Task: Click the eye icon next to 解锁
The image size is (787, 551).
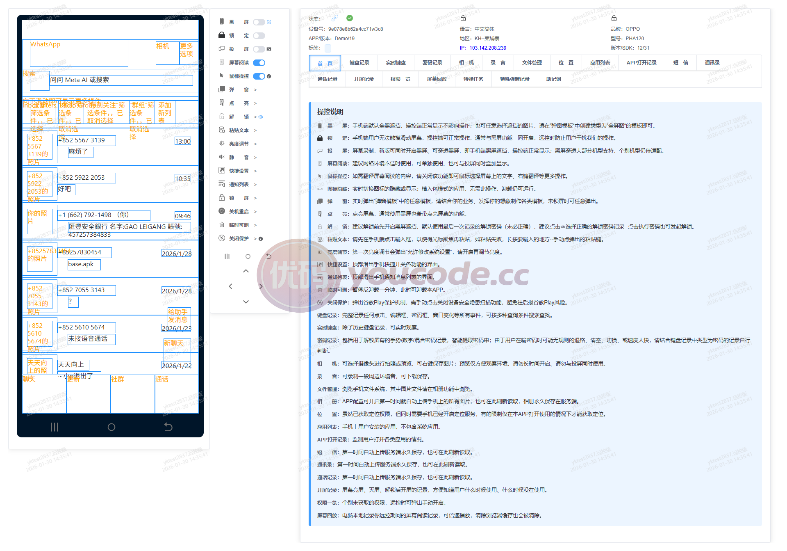Action: tap(261, 117)
